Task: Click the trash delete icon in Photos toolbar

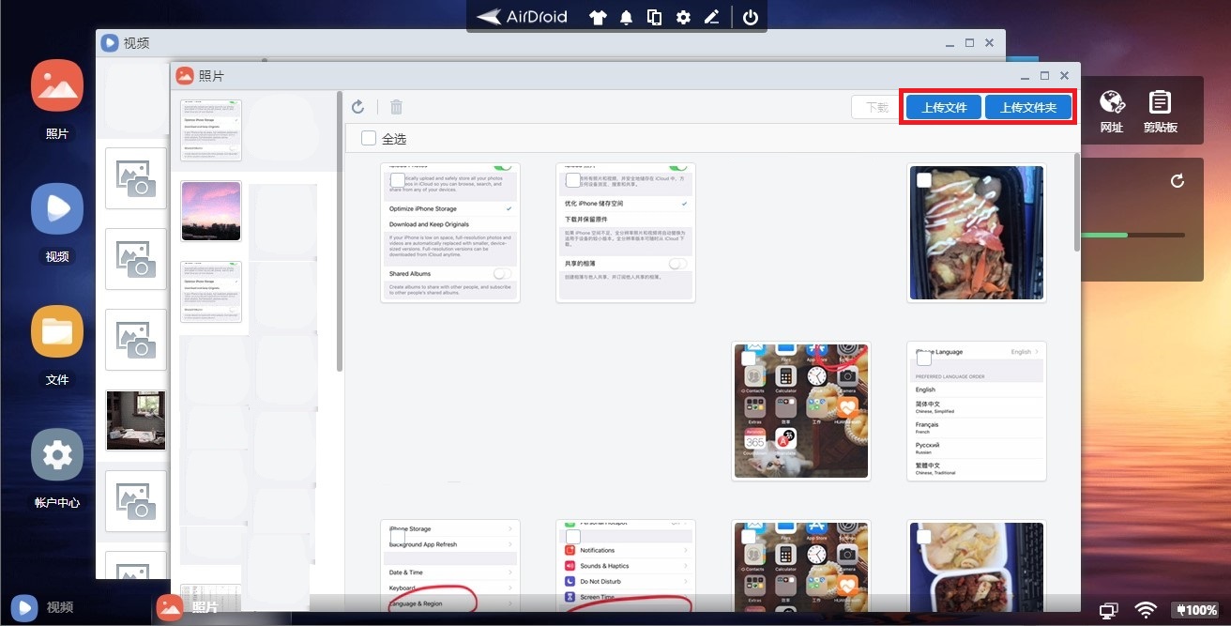Action: click(397, 108)
